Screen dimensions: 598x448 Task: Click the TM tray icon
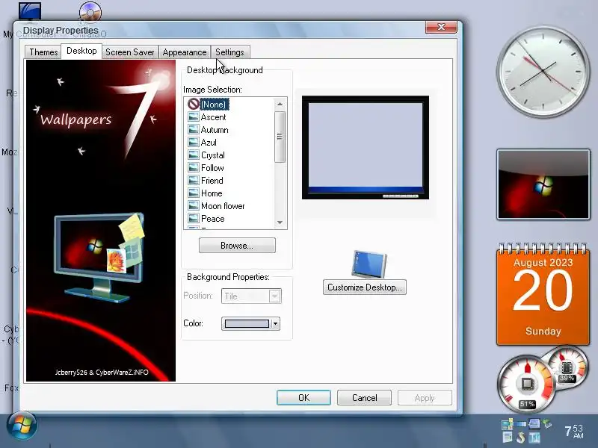pyautogui.click(x=534, y=438)
